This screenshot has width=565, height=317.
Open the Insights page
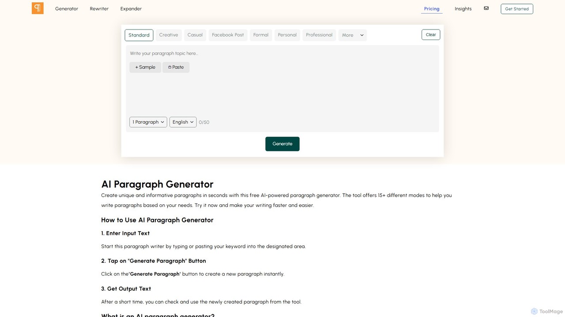click(x=463, y=9)
